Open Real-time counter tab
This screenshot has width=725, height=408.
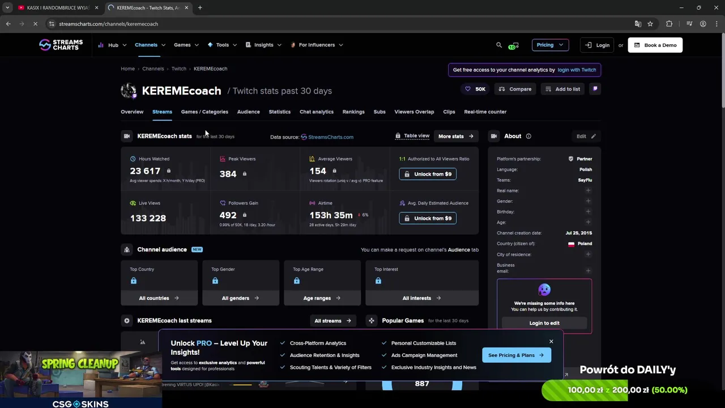485,112
